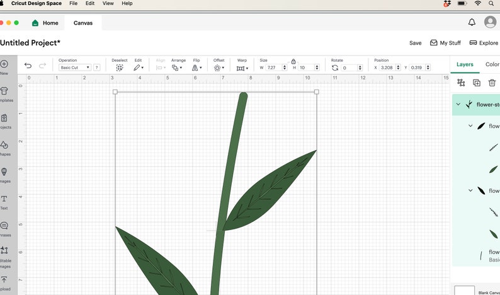500x295 pixels.
Task: Adjust the width stepper arrows
Action: pos(285,67)
